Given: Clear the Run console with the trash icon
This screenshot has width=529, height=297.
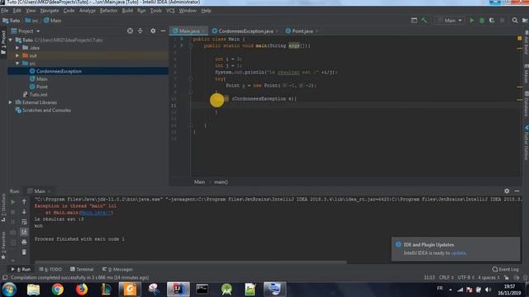Looking at the screenshot, I should click(x=24, y=252).
